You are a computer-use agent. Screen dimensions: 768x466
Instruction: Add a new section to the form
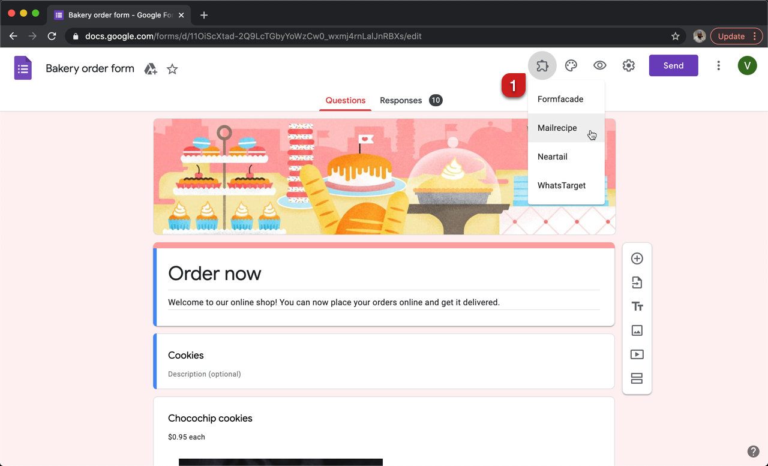coord(637,378)
